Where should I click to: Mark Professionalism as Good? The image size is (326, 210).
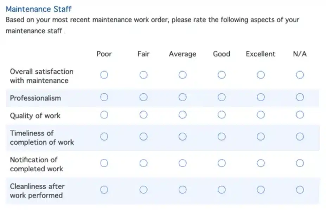tap(222, 97)
